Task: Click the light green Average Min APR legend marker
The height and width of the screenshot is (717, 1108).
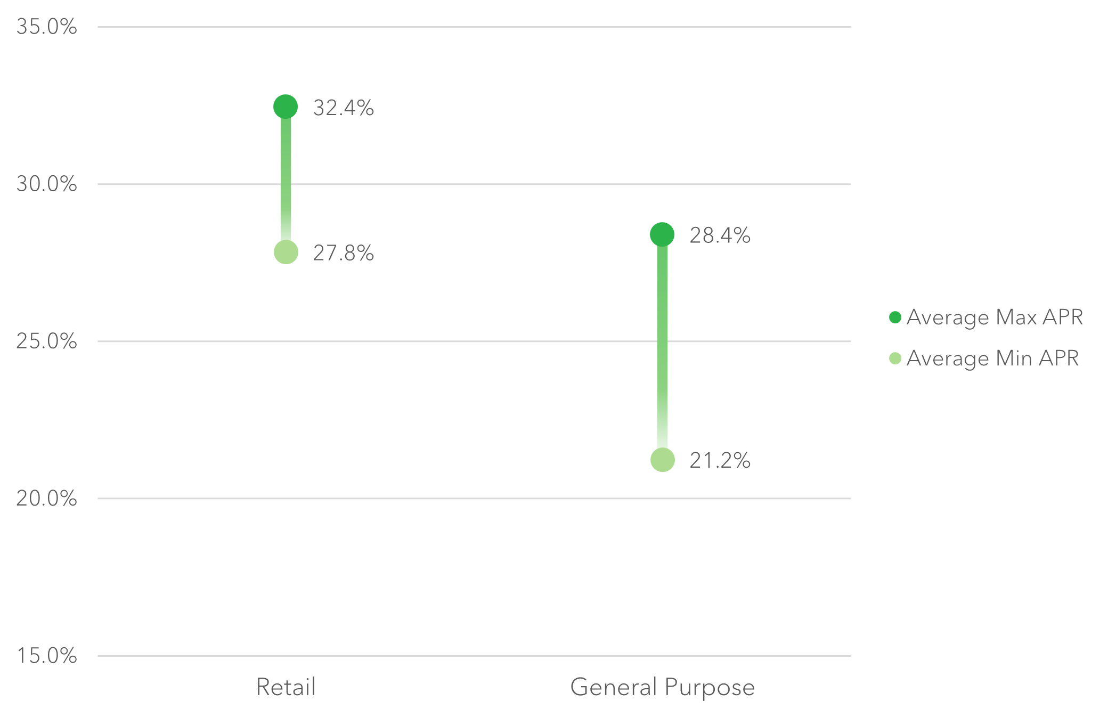Action: click(x=895, y=358)
